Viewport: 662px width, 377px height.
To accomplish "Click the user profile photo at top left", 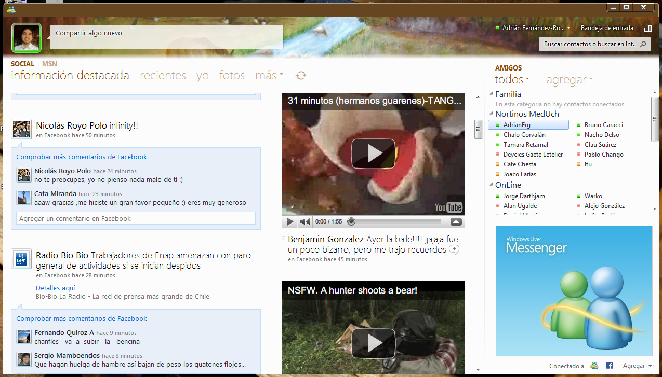I will pyautogui.click(x=26, y=38).
